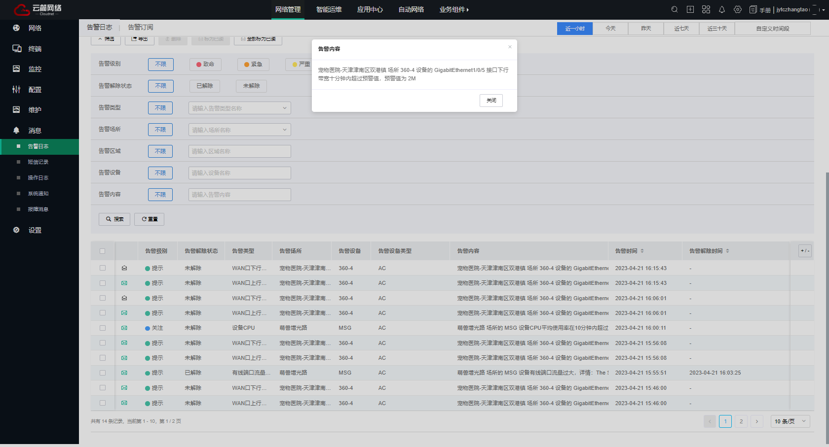The image size is (829, 447).
Task: Check the 有线端口流量 alarm row checkbox
Action: point(103,373)
